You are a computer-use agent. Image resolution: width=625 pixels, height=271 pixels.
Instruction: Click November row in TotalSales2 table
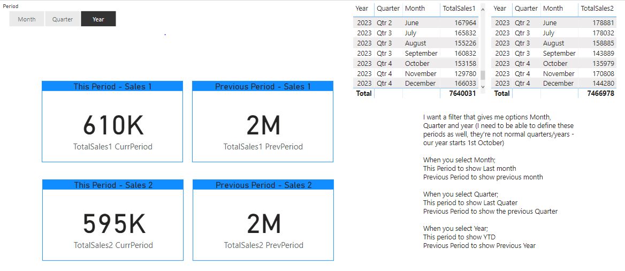point(553,73)
